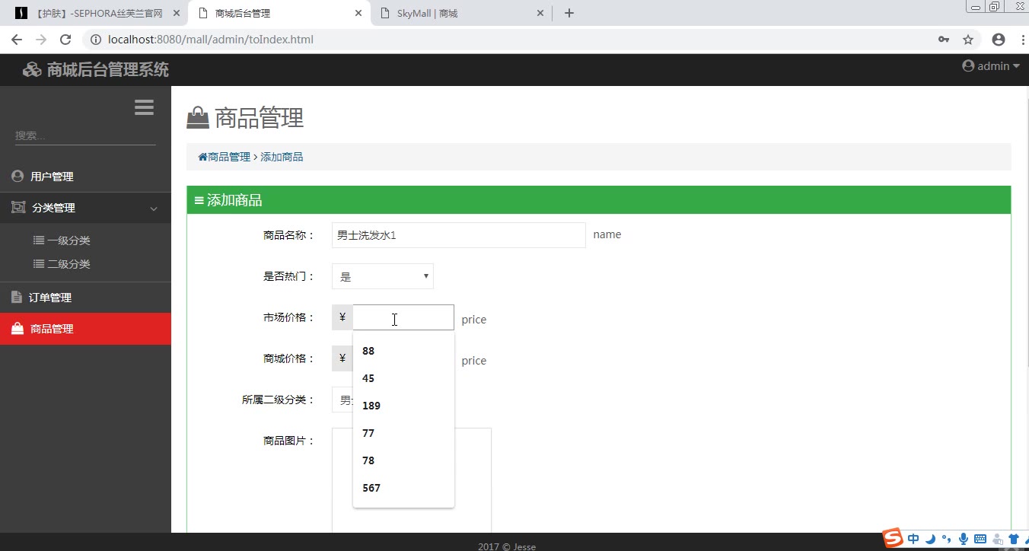Viewport: 1029px width, 551px height.
Task: Toggle Sogou half-moon width mode
Action: coord(930,539)
